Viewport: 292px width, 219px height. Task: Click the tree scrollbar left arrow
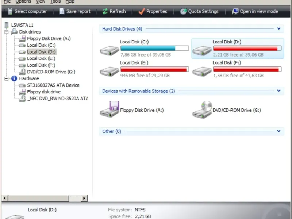click(5, 198)
